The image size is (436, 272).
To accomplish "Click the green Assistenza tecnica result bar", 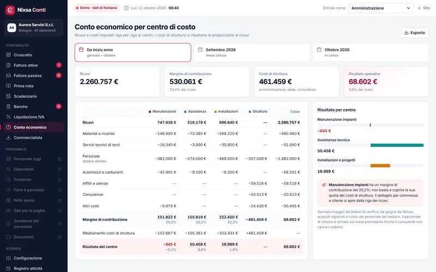I will click(397, 145).
